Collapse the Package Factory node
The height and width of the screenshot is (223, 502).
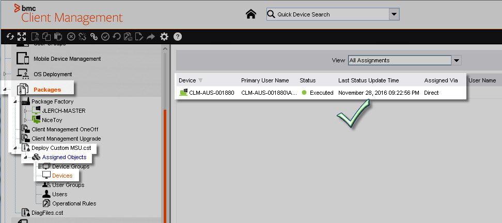[x=15, y=101]
